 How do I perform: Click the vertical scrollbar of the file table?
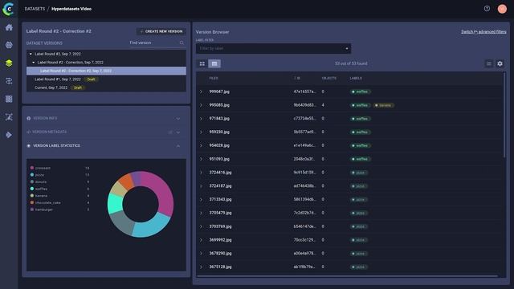[504, 115]
